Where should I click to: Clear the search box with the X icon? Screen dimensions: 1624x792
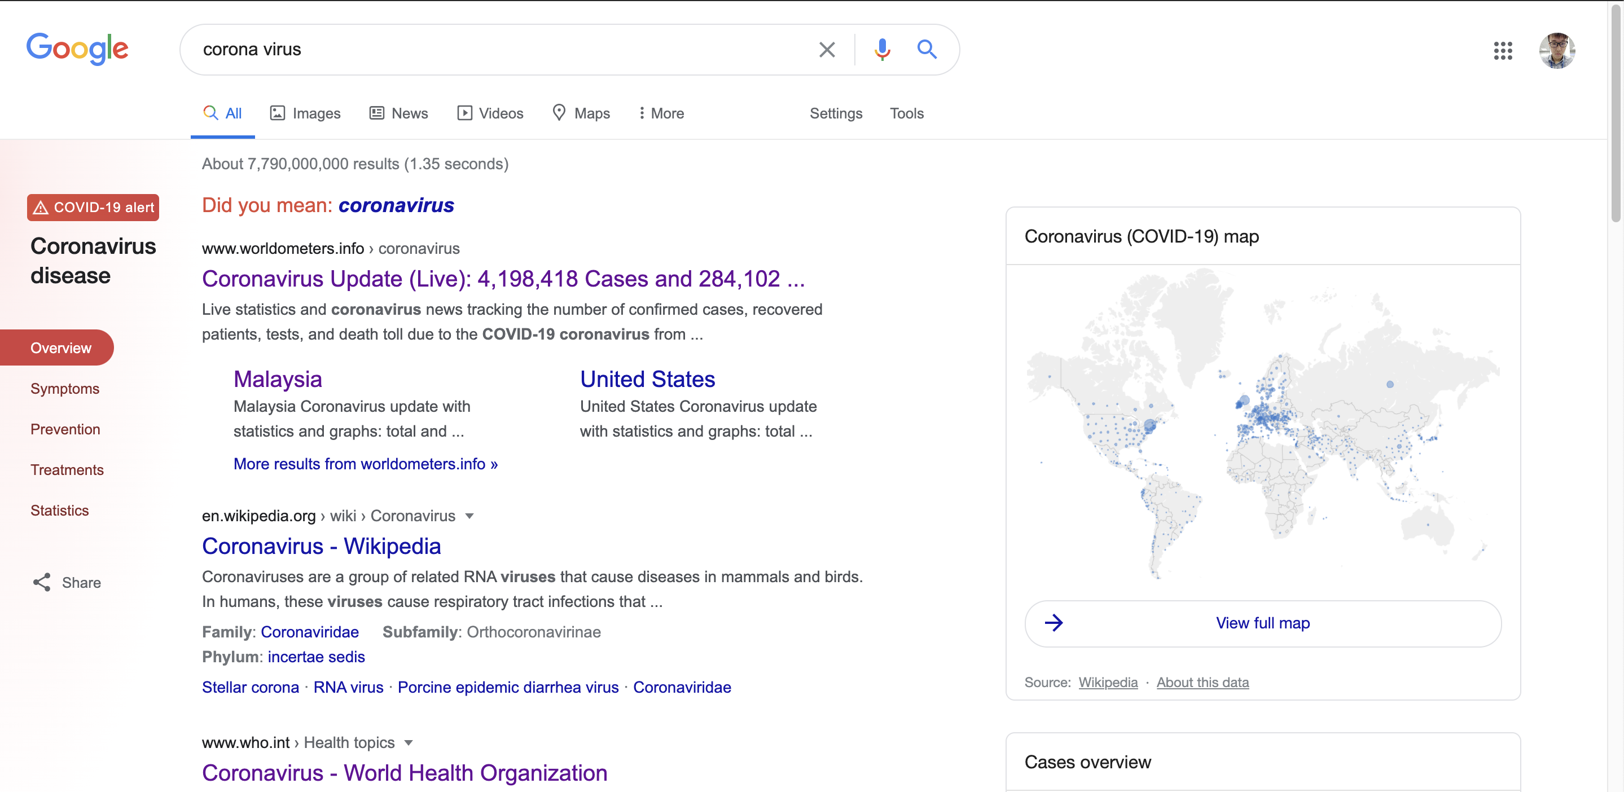pos(827,49)
